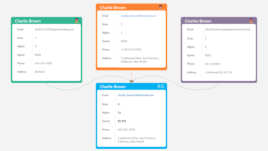Click the avatar icon on the green Charlie Brown card
The image size is (268, 151).
coord(77,21)
